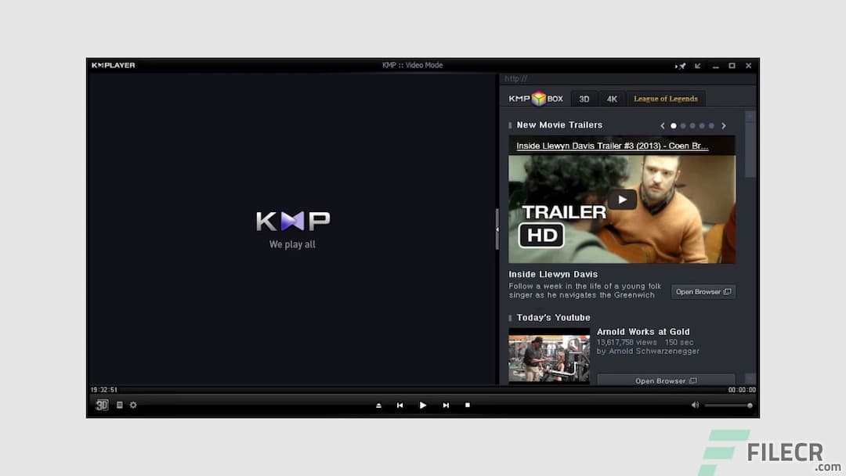Open the playlist panel icon
Viewport: 846px width, 476px height.
coord(119,405)
